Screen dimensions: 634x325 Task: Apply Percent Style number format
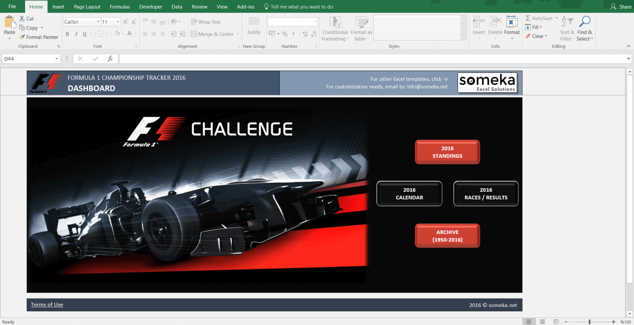(285, 34)
